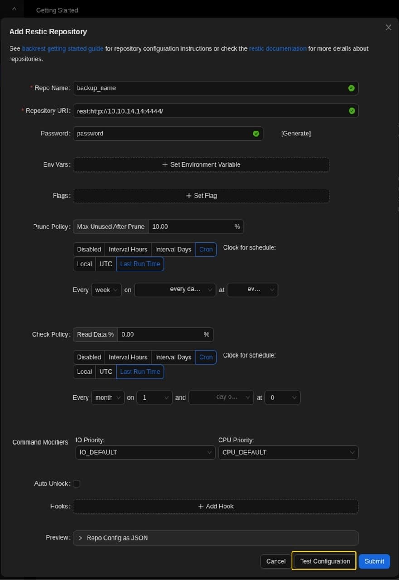Viewport: 399px width, 580px height.
Task: Open the IO Priority dropdown
Action: [x=145, y=453]
